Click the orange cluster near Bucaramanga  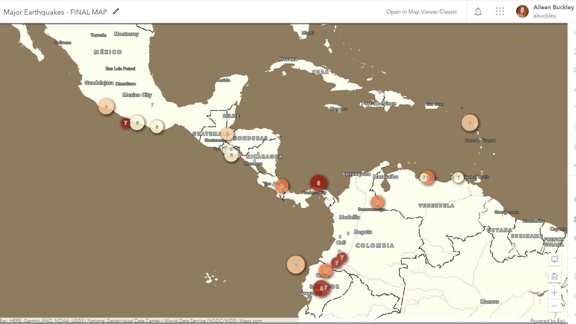[x=377, y=202]
